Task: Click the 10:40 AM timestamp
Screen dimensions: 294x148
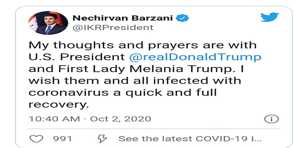Action: click(x=54, y=119)
